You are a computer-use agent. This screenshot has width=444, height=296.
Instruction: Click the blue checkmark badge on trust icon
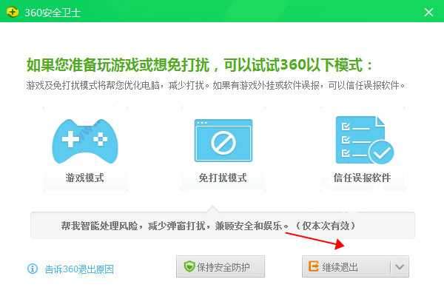coord(381,152)
